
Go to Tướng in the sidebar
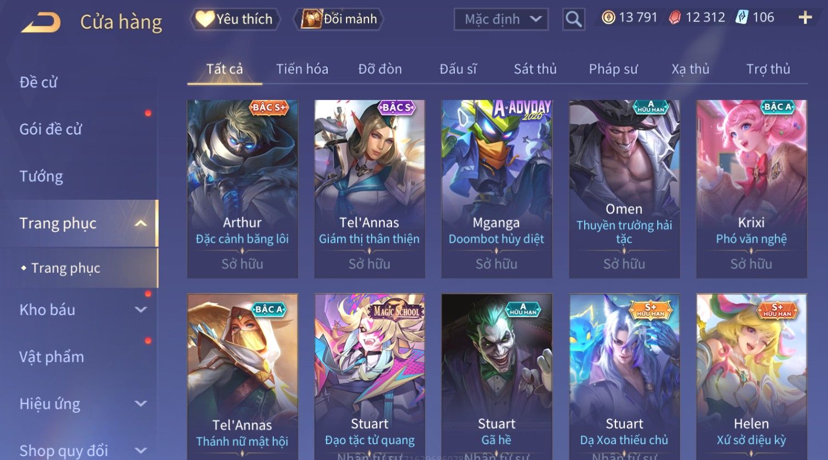pyautogui.click(x=41, y=176)
